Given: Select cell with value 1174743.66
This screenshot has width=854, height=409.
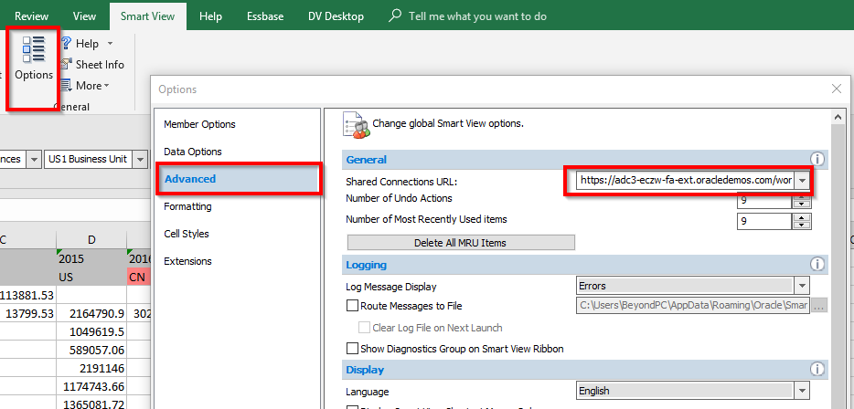Looking at the screenshot, I should [91, 387].
